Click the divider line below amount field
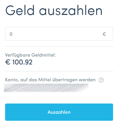The image size is (116, 123). click(59, 47)
